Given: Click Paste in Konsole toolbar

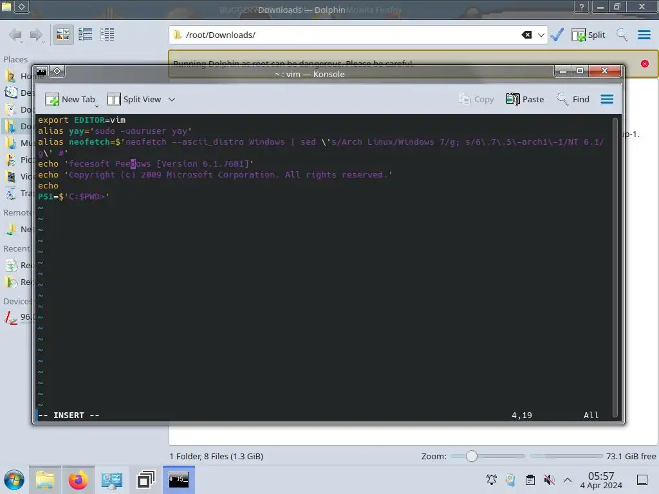Looking at the screenshot, I should [x=525, y=99].
